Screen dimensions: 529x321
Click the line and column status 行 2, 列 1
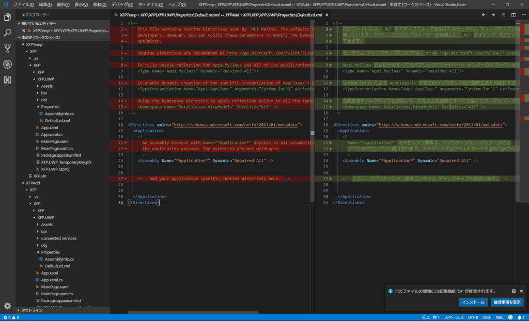(x=431, y=317)
